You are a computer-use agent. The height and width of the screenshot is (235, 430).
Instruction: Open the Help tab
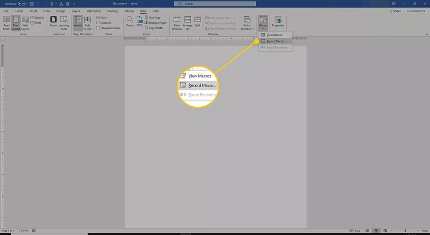pyautogui.click(x=155, y=11)
